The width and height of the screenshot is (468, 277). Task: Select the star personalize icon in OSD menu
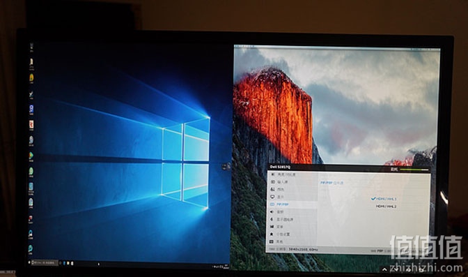[x=272, y=234]
